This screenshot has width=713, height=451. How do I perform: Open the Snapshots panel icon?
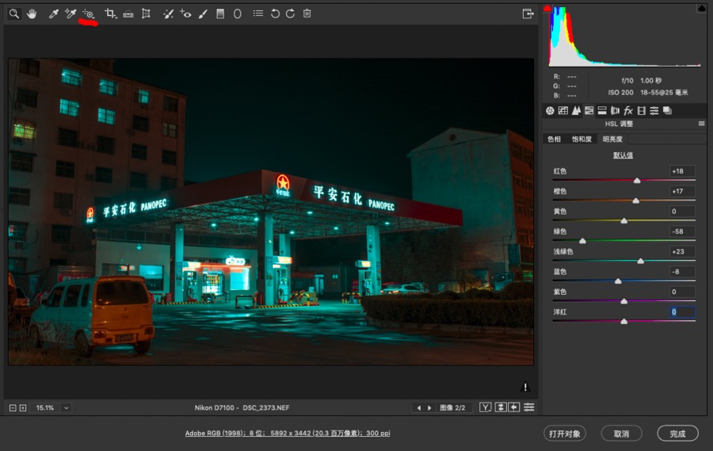click(x=668, y=110)
